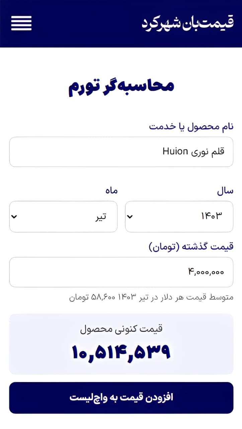The image size is (242, 429).
Task: Click the نام محصول یا خدمت label
Action: [191, 127]
